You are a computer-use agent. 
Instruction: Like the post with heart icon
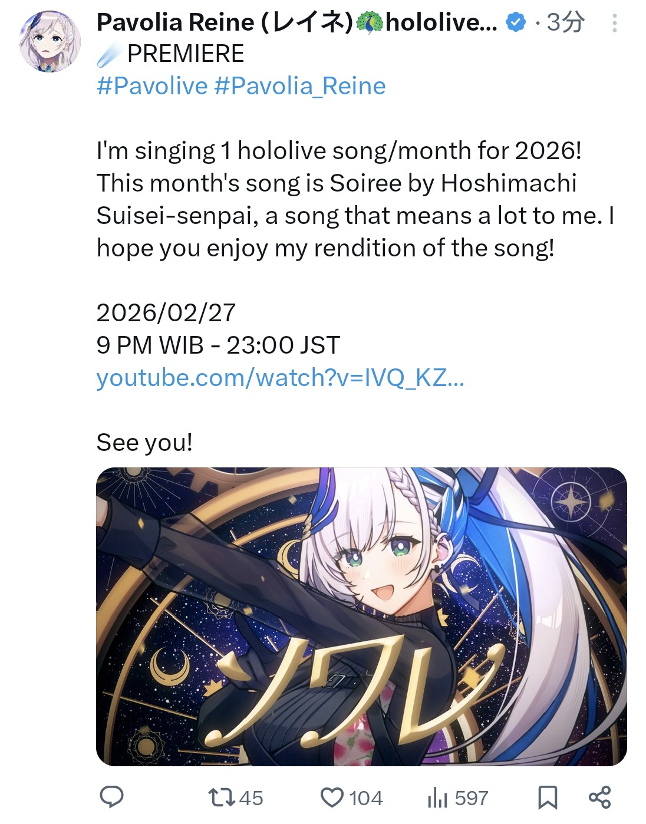tap(332, 797)
